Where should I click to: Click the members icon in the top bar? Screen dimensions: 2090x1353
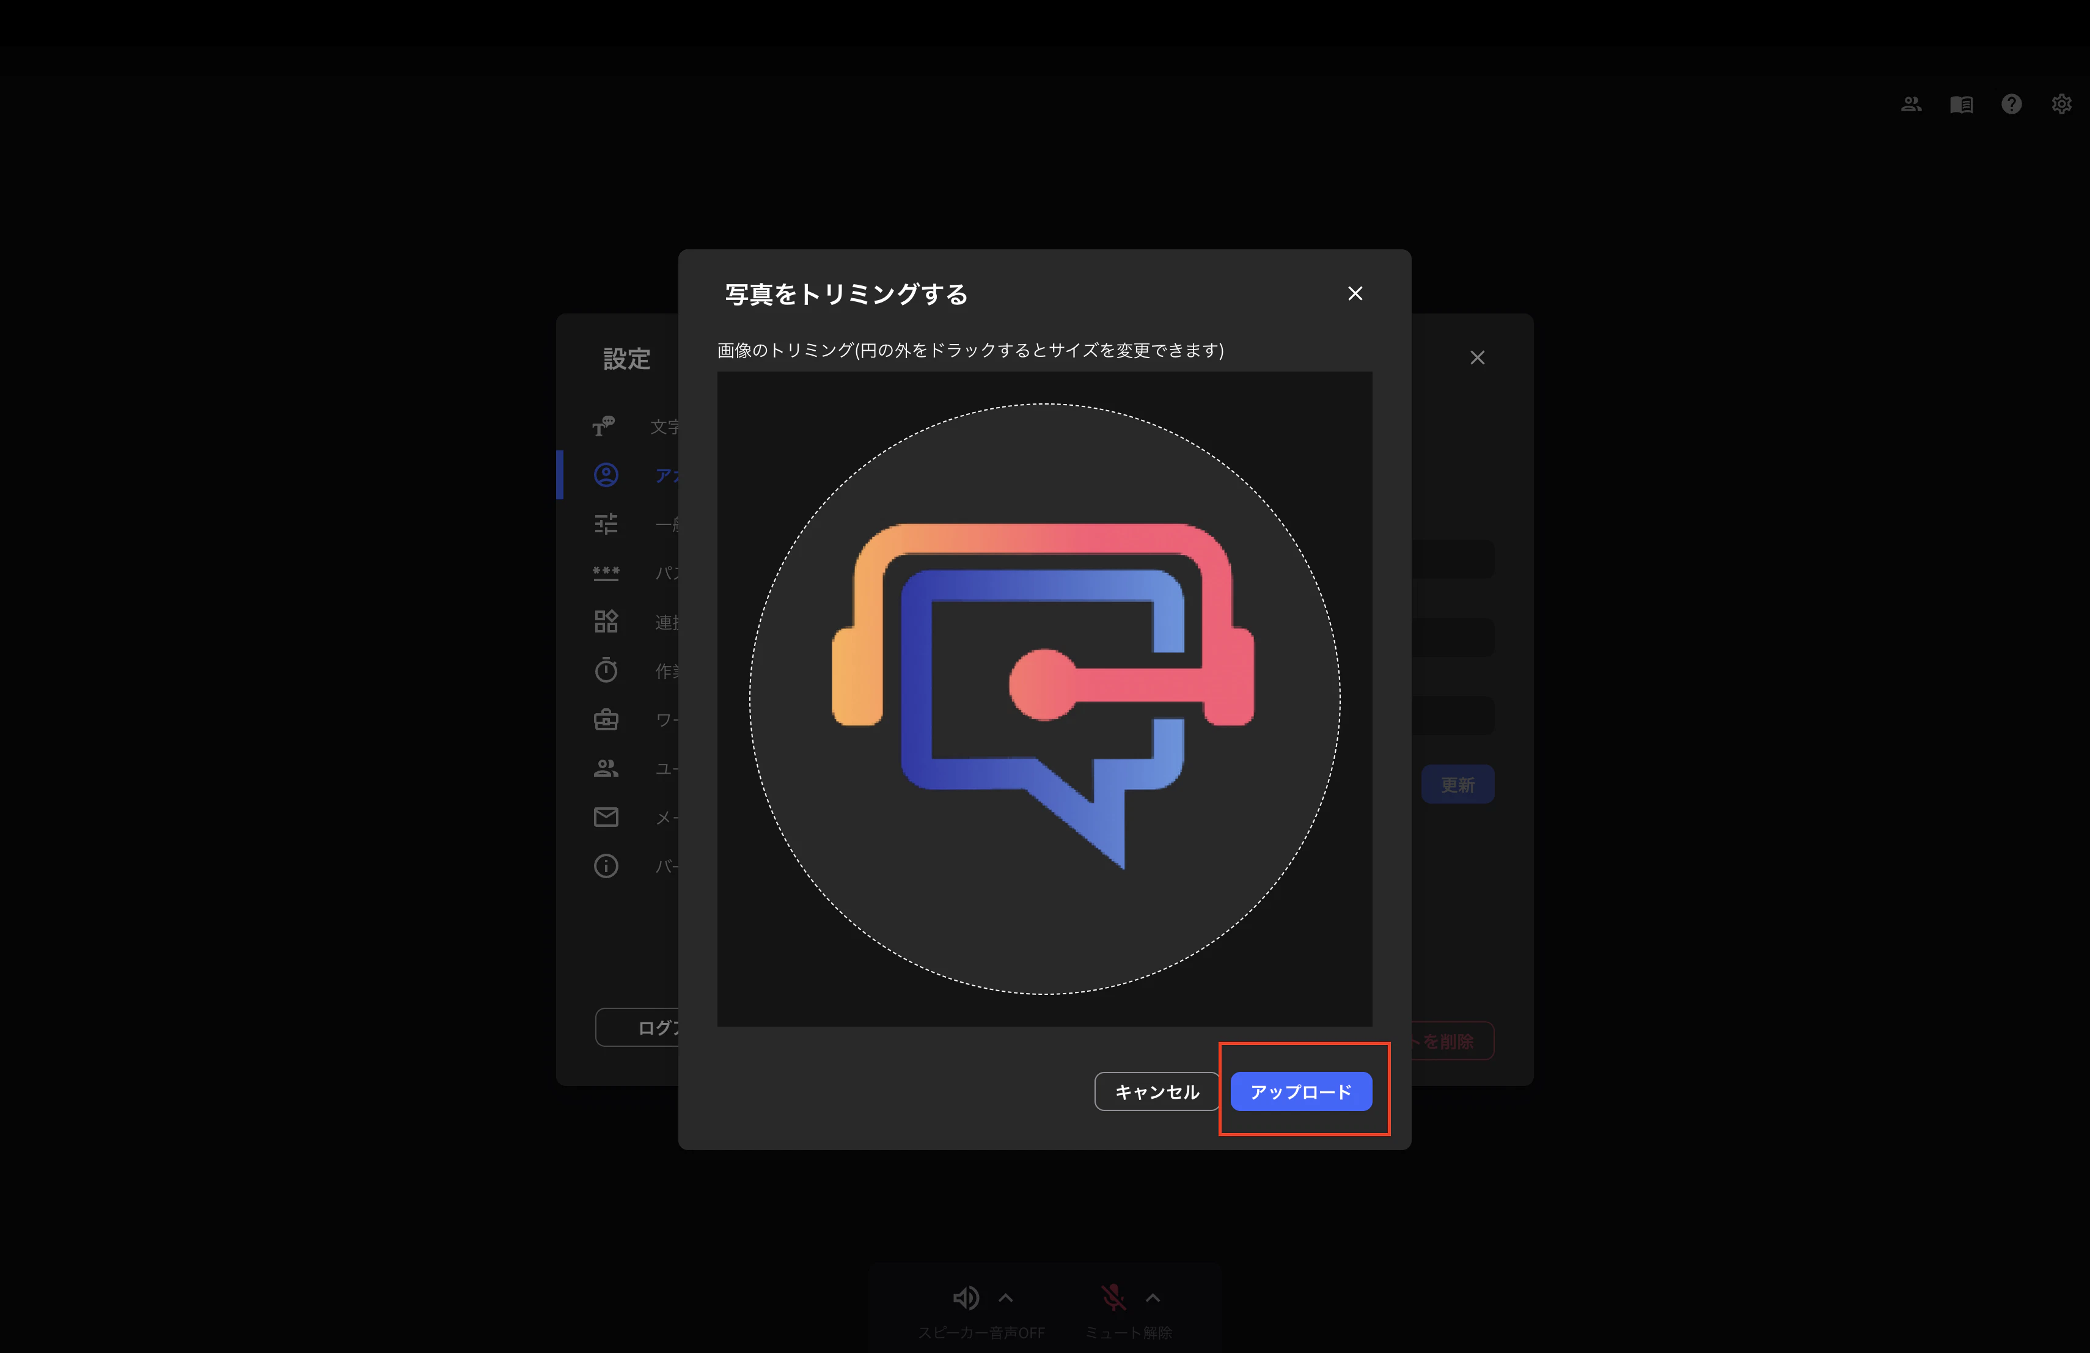pyautogui.click(x=1911, y=104)
